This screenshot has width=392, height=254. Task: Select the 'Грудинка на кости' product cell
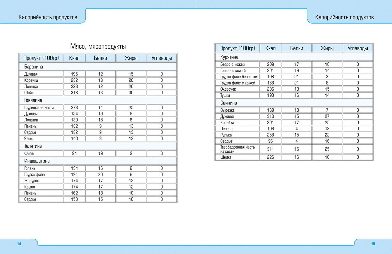click(39, 108)
